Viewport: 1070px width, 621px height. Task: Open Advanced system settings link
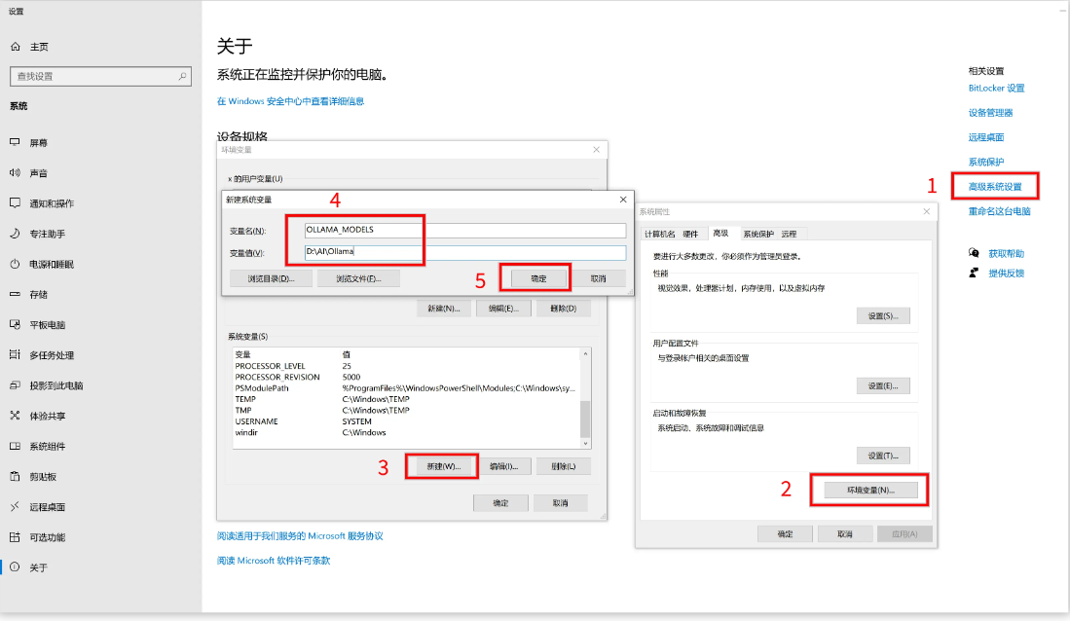point(995,186)
